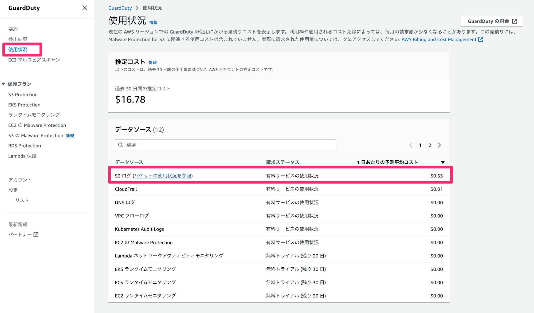Select the EC2 ランタイムモニタリング row
Viewport: 534px width, 313px height.
[x=279, y=296]
